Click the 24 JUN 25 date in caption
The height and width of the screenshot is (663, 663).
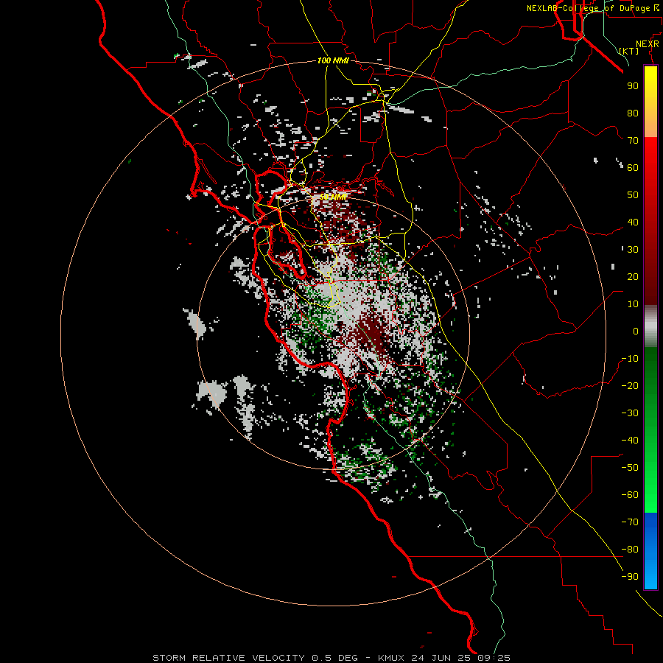[x=442, y=658]
